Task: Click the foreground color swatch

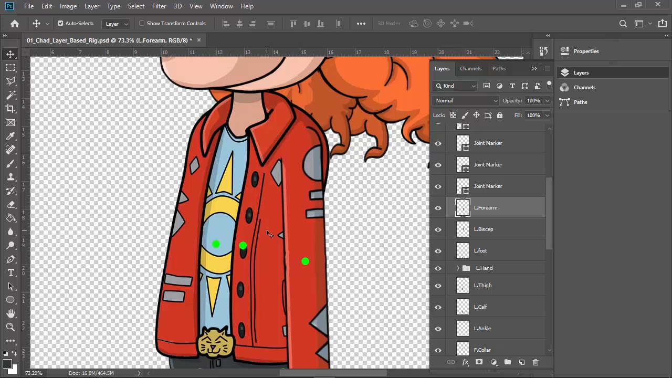Action: coord(7,364)
